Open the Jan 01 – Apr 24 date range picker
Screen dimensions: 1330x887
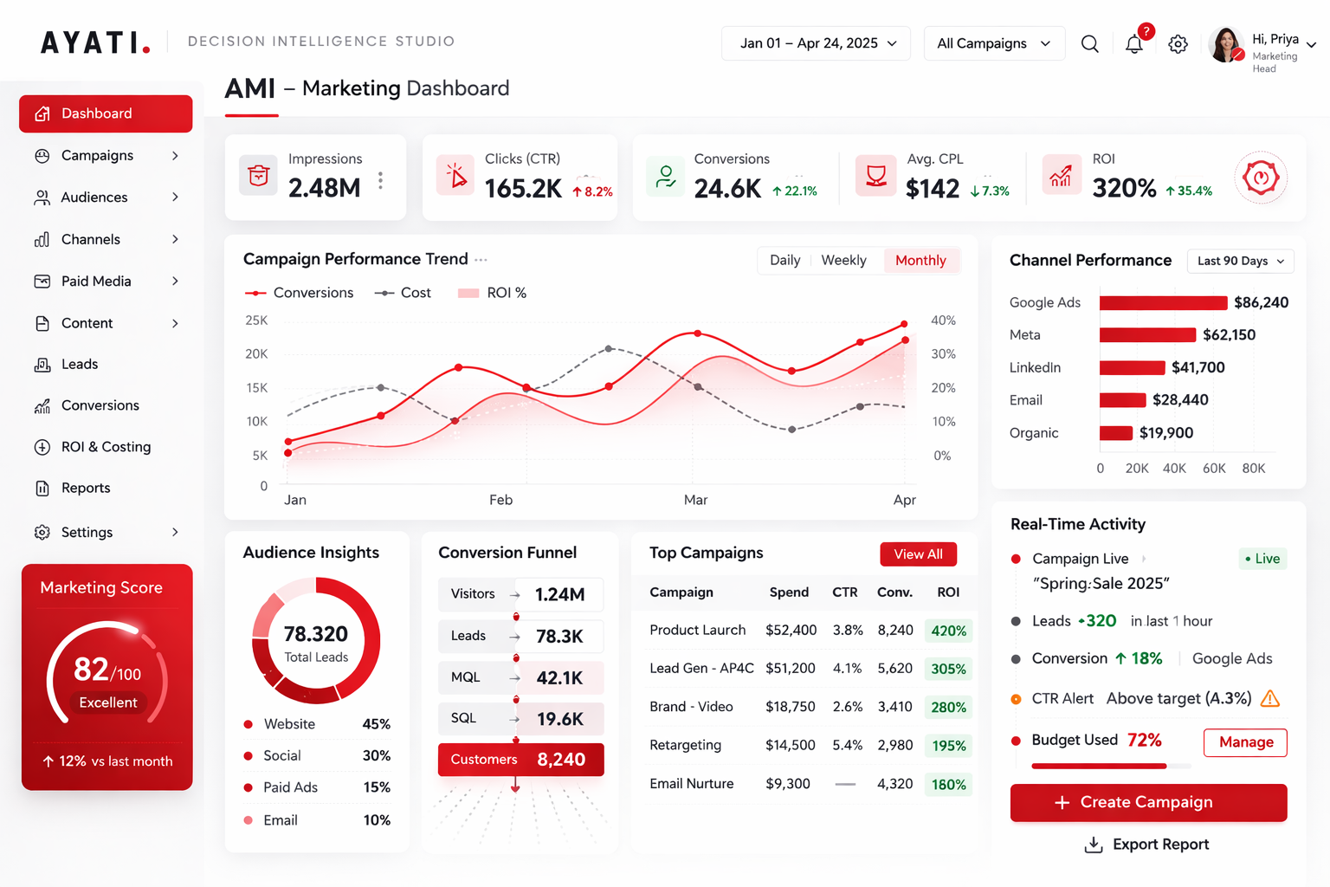coord(815,42)
